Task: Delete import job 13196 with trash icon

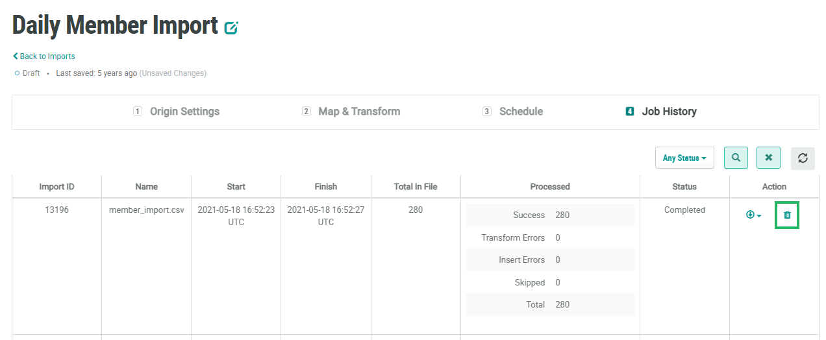Action: (787, 215)
